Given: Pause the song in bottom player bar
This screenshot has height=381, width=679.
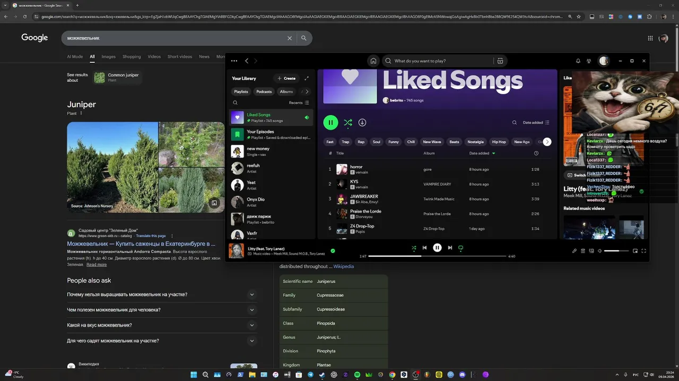Looking at the screenshot, I should coord(437,248).
